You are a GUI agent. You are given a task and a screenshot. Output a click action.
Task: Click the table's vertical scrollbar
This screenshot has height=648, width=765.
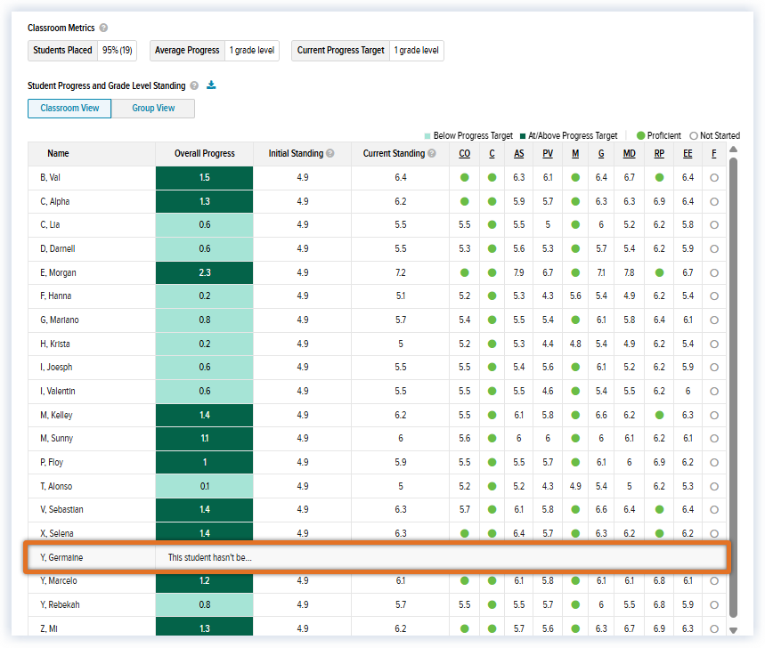734,383
